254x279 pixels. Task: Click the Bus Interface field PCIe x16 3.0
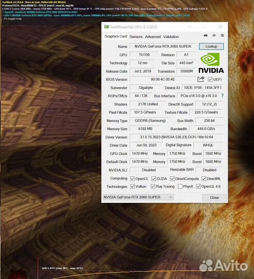[199, 96]
